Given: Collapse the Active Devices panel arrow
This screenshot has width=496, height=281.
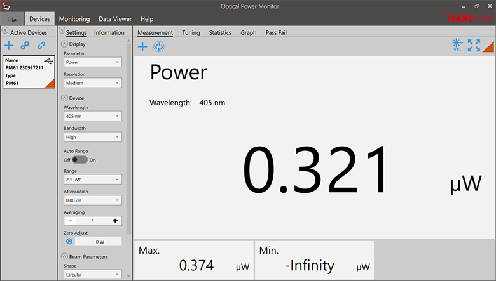Looking at the screenshot, I should (5, 30).
